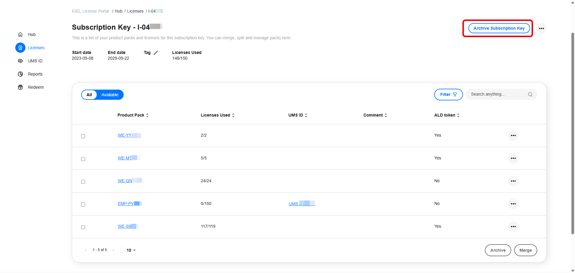This screenshot has height=273, width=575.
Task: Click the Archive Subscription Key button
Action: [x=499, y=28]
